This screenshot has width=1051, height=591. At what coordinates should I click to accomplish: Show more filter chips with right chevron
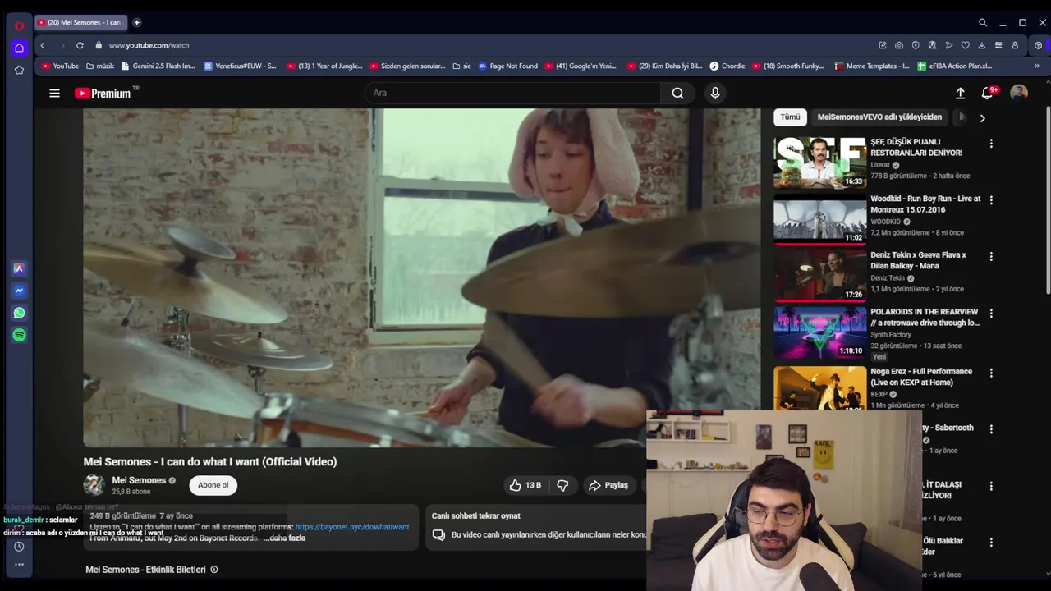(982, 118)
